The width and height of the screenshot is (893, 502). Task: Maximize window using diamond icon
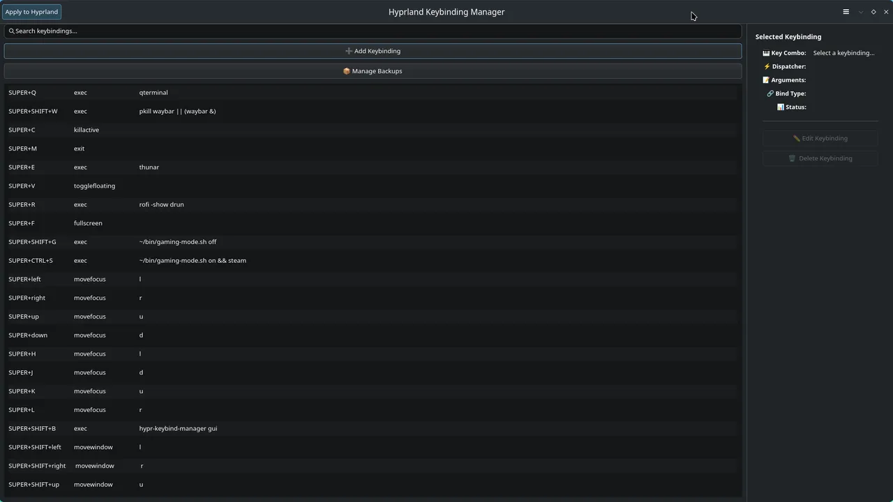[873, 12]
